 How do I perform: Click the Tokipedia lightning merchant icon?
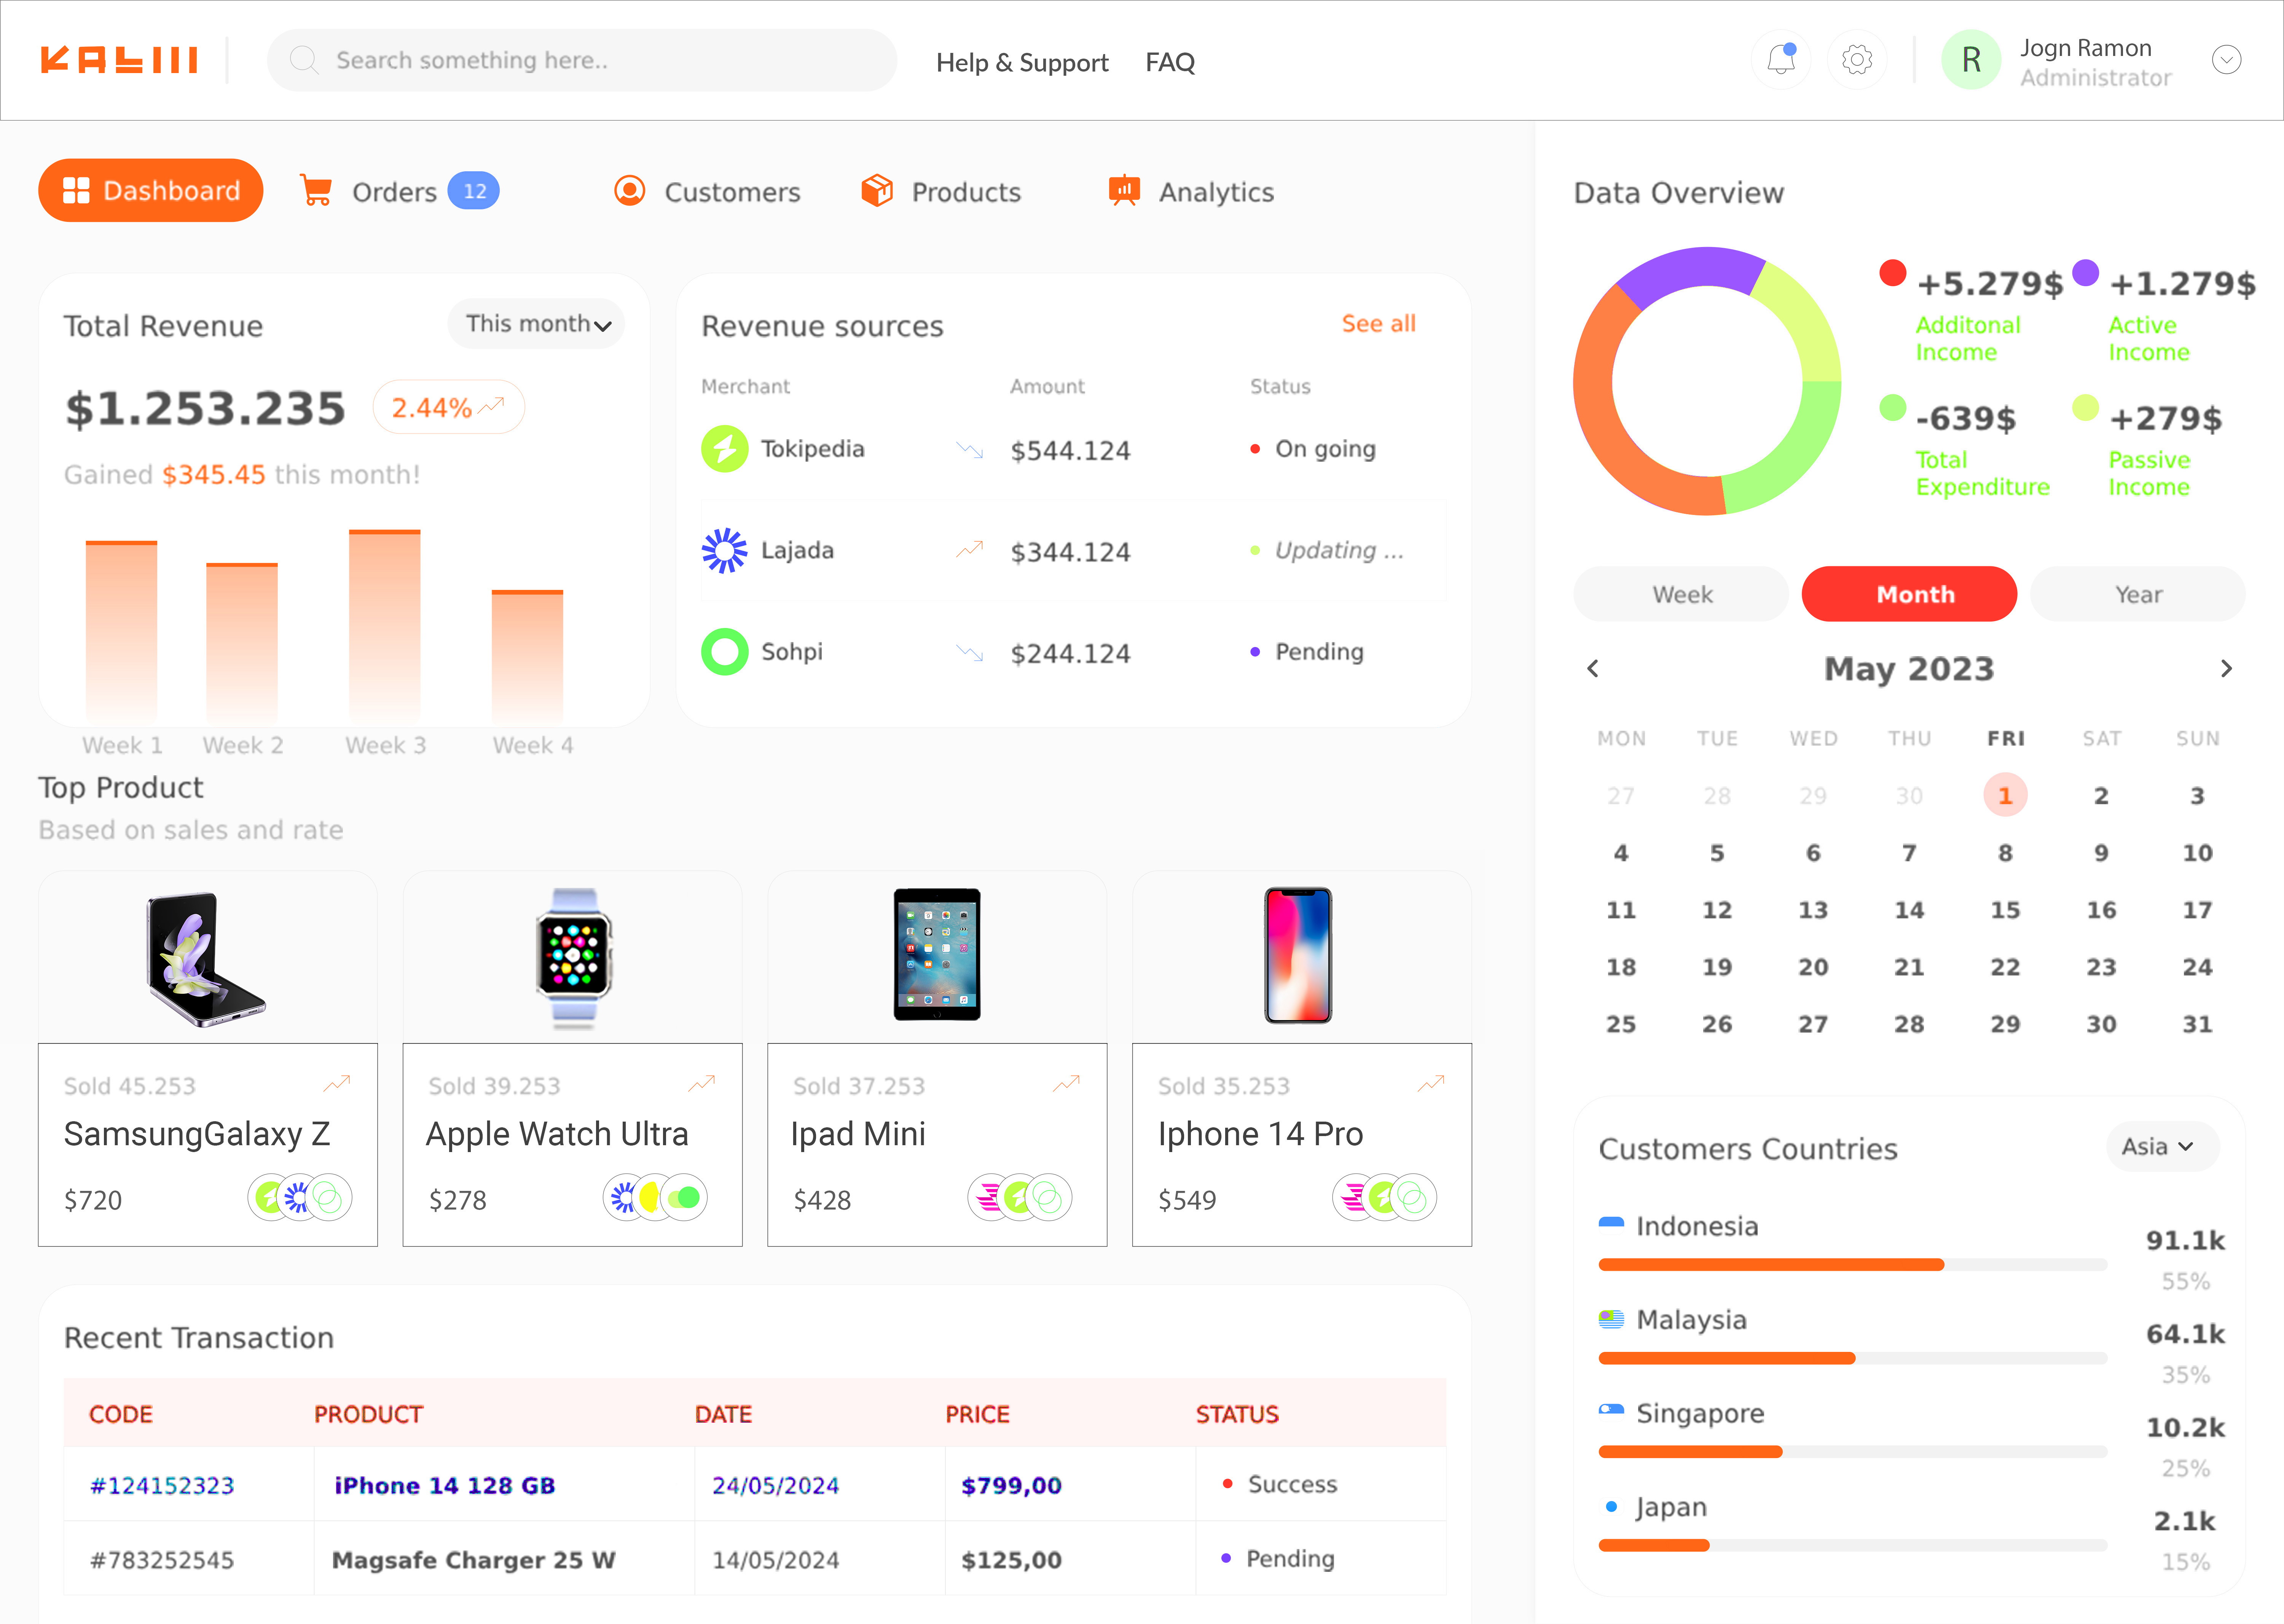click(725, 449)
